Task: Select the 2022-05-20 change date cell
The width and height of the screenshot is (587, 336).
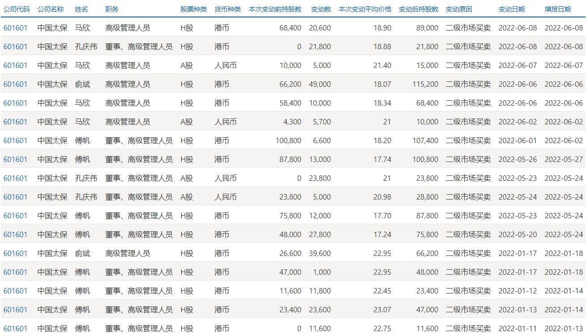Action: 518,234
